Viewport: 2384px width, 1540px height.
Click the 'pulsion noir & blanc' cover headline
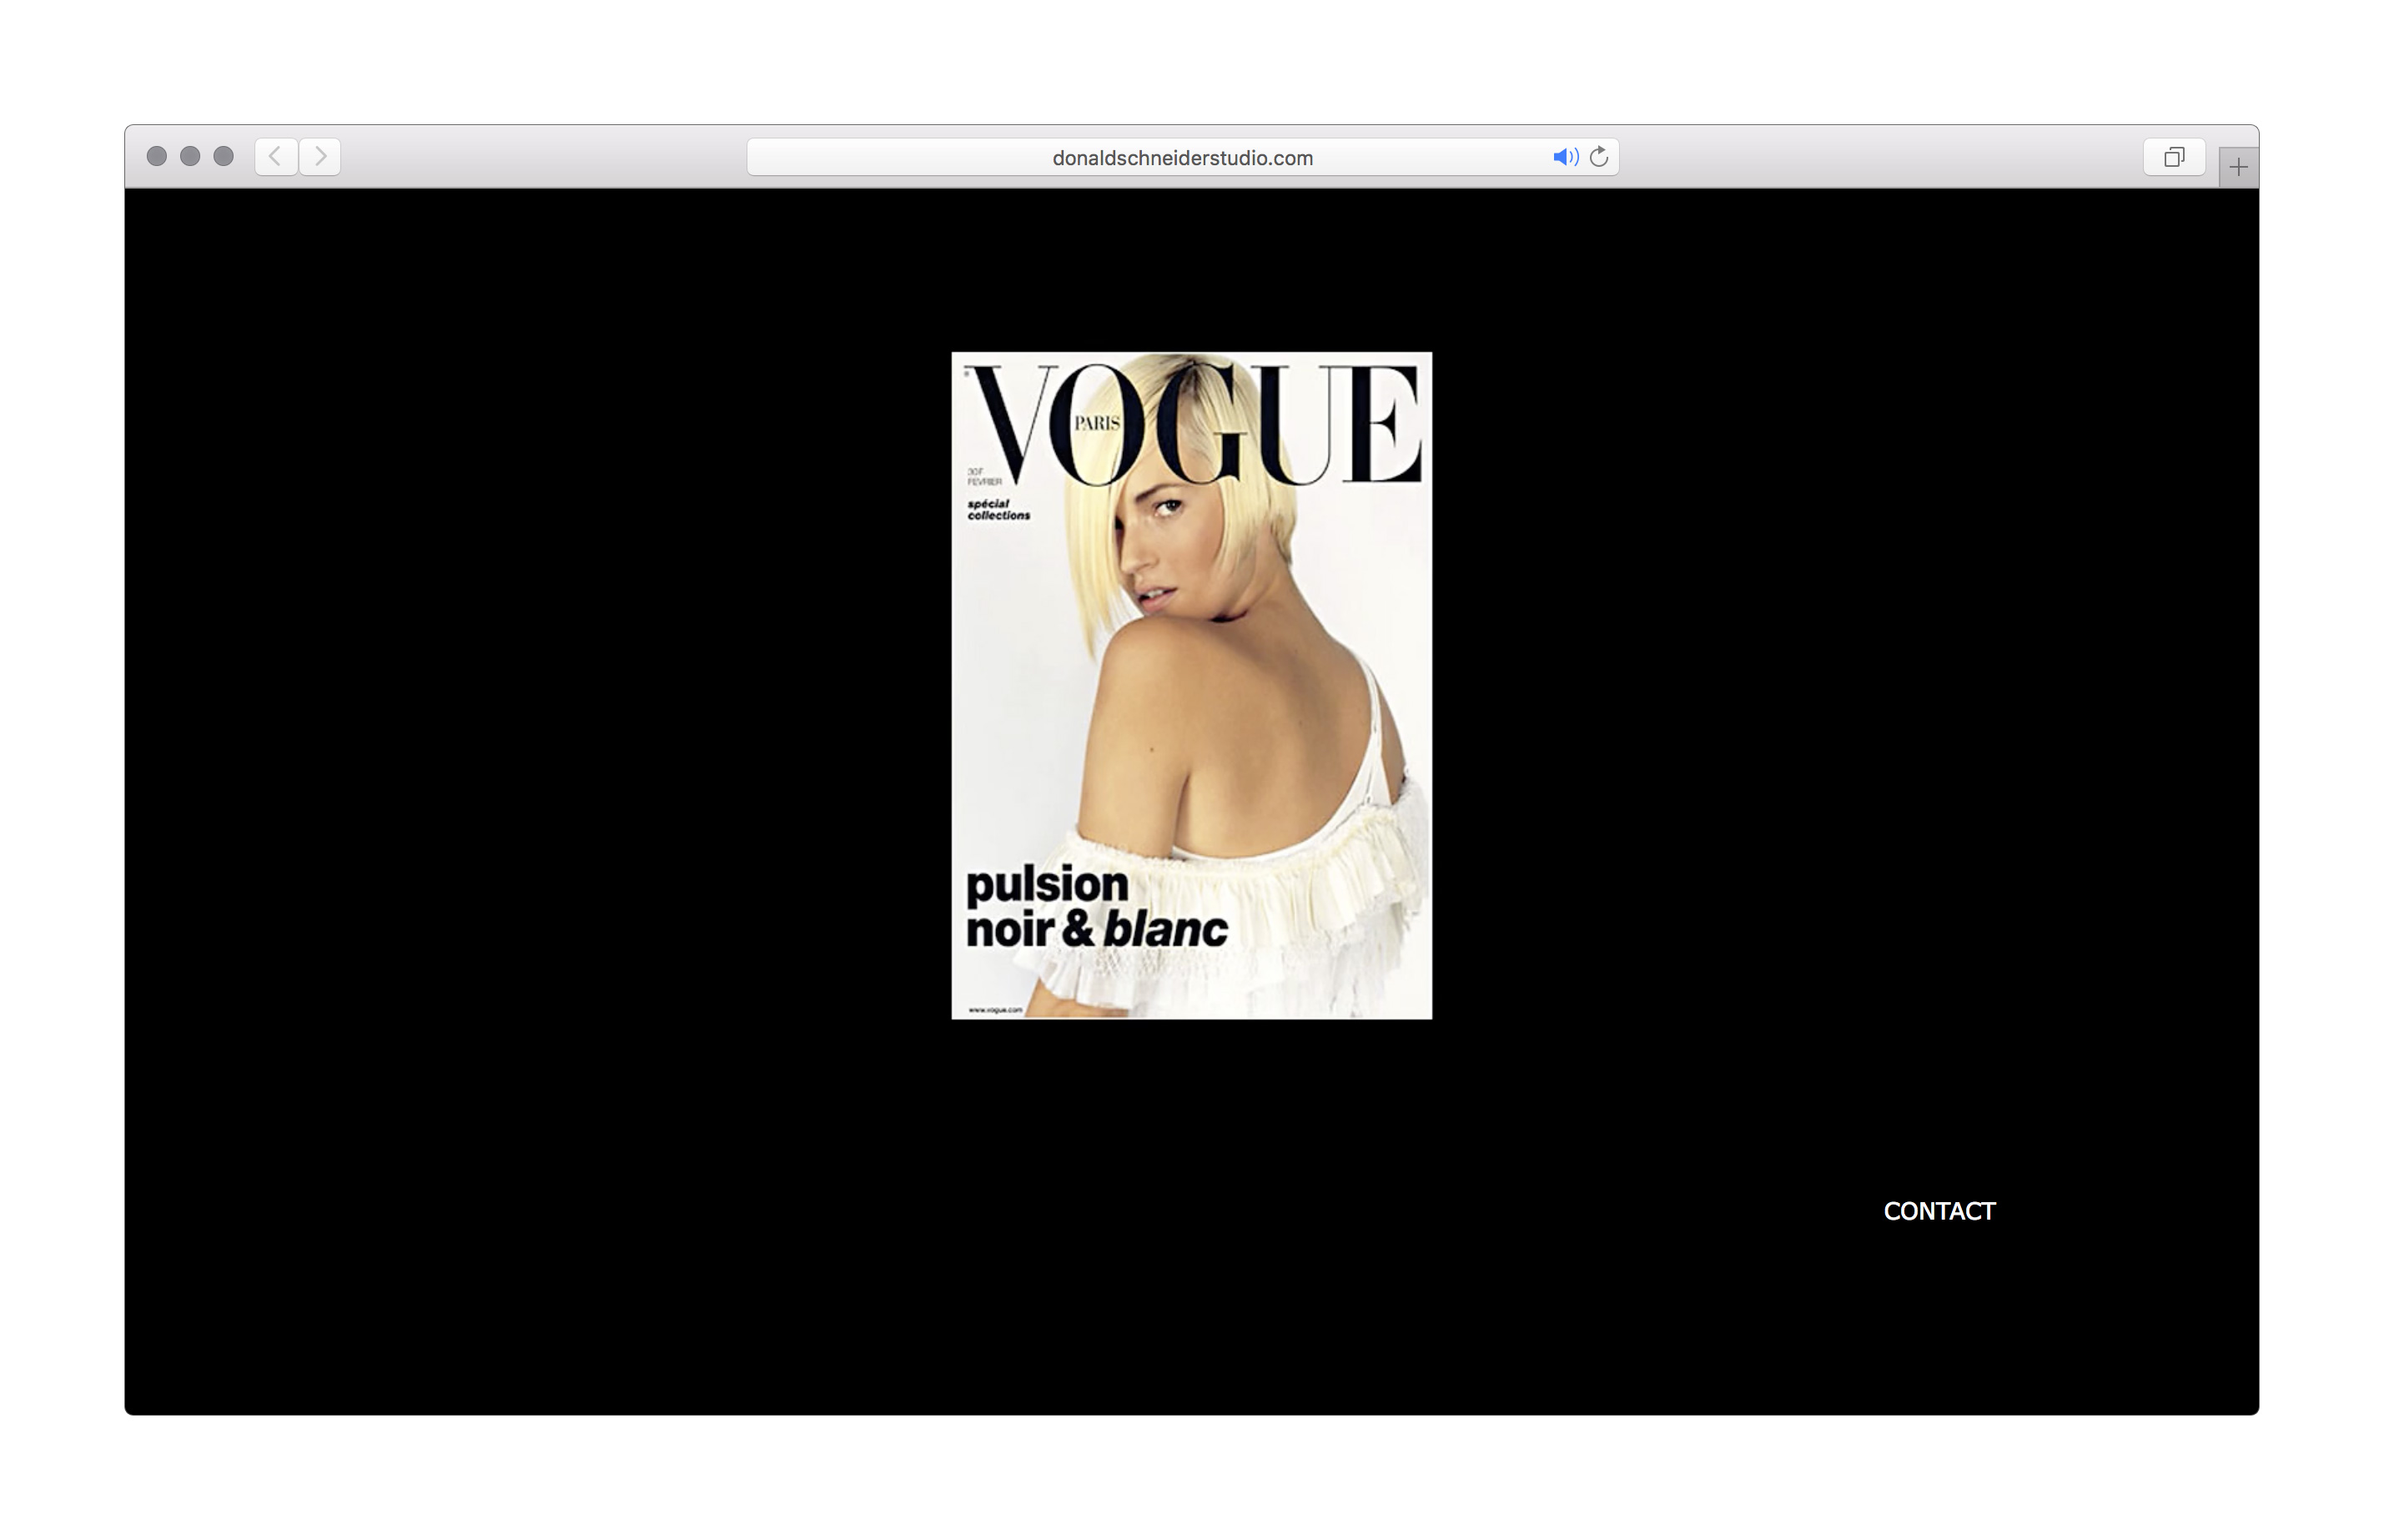(x=1097, y=908)
